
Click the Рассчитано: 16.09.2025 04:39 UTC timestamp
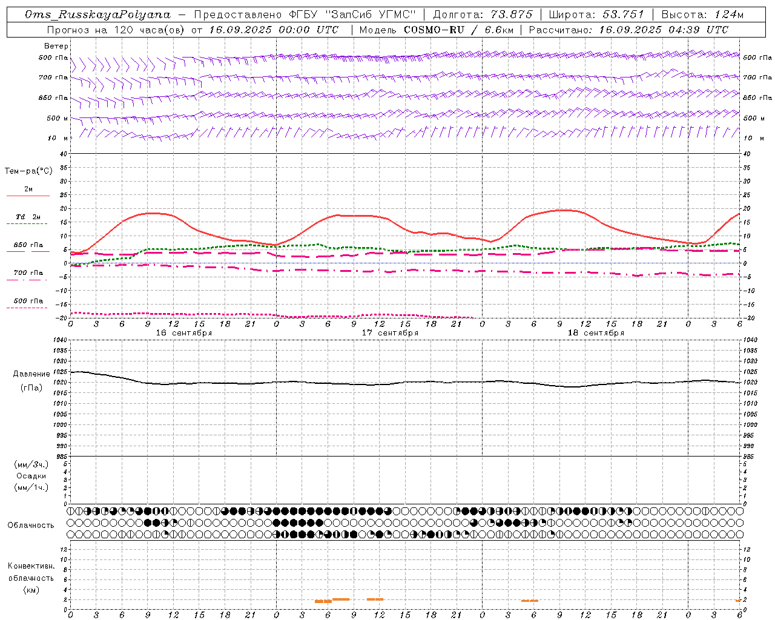(x=628, y=30)
